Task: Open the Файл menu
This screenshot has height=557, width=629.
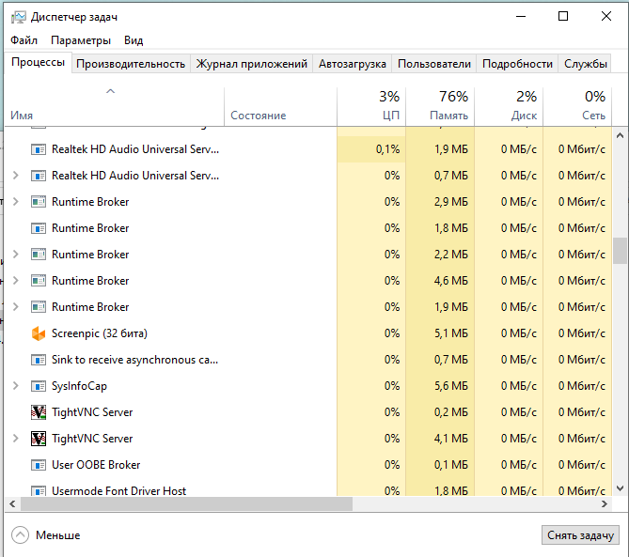Action: (x=24, y=40)
